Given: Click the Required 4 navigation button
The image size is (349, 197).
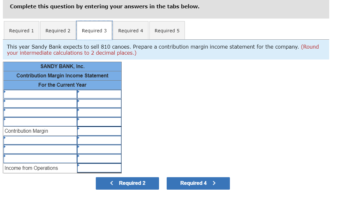Looking at the screenshot, I should point(198,183).
